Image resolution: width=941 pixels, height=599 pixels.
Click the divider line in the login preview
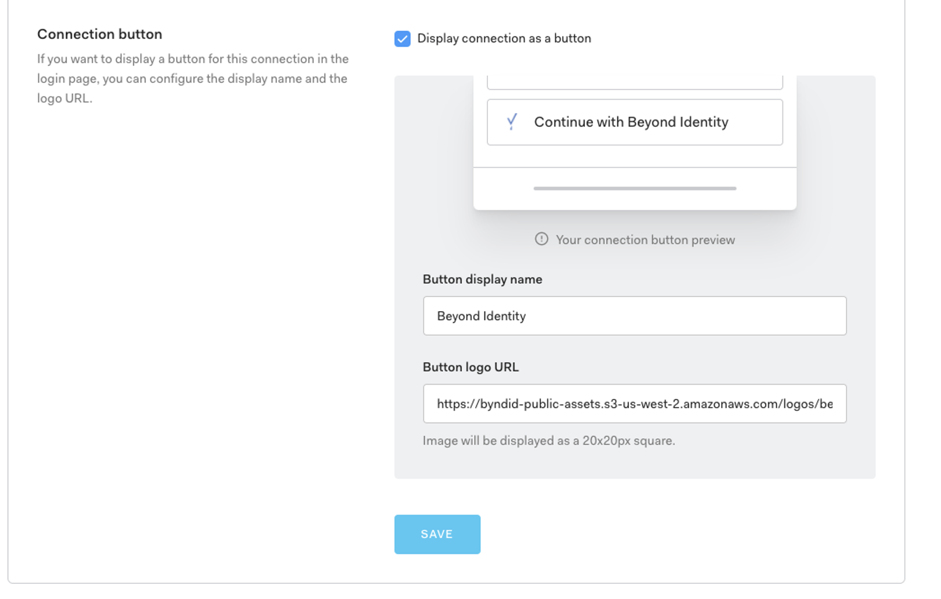tap(634, 168)
